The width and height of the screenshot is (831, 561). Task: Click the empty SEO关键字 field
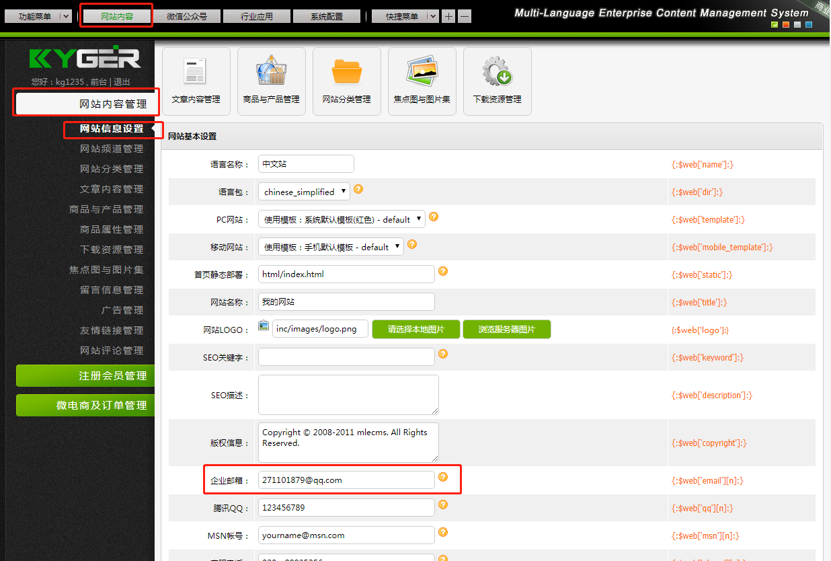click(346, 357)
